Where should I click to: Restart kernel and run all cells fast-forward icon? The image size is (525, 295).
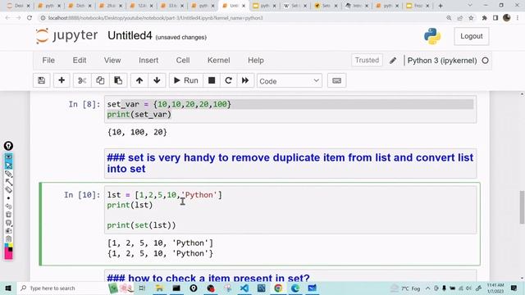click(245, 80)
